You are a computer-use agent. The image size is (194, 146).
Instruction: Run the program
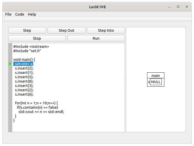96,38
